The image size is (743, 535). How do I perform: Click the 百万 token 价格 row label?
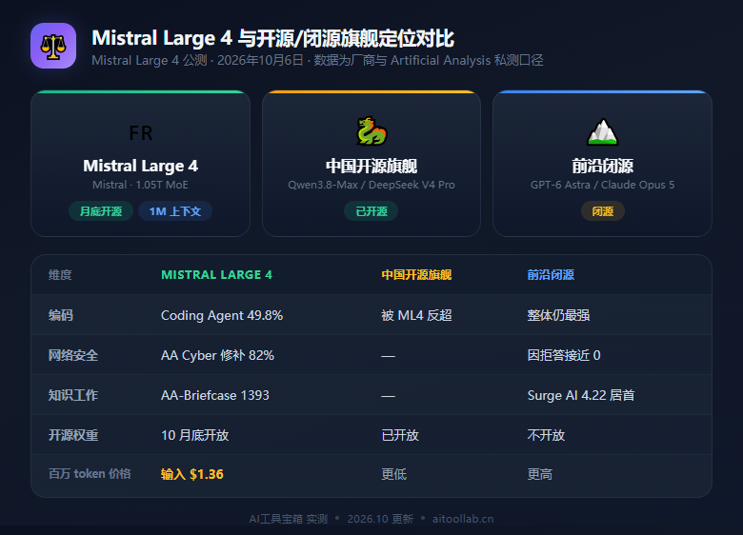(90, 474)
